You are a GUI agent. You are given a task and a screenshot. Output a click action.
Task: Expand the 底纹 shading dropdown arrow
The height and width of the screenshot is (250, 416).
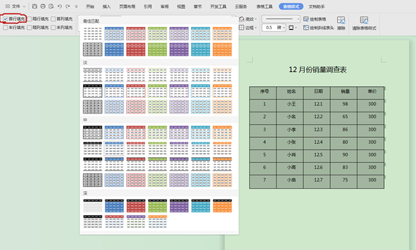point(256,19)
